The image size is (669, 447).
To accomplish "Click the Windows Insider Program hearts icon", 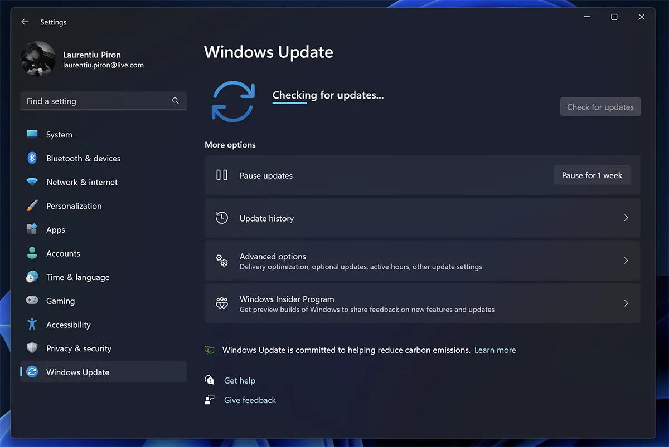I will tap(222, 303).
